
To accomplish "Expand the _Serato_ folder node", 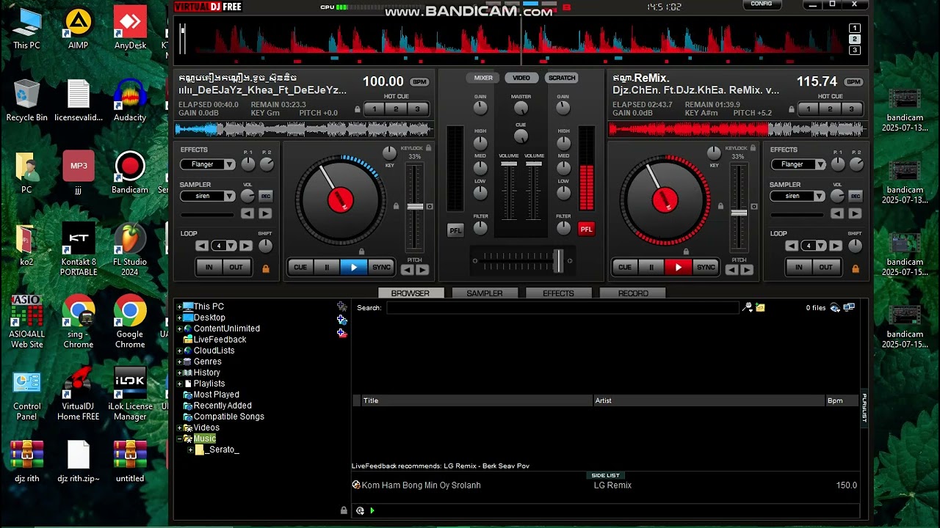I will 190,450.
